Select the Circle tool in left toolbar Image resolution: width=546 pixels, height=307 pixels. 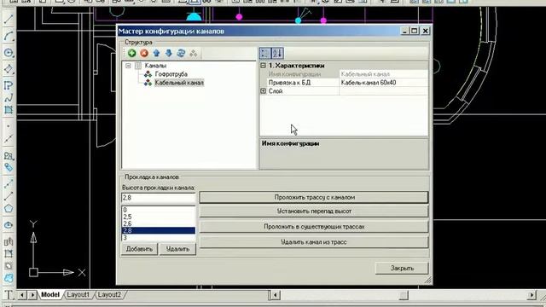(x=9, y=53)
